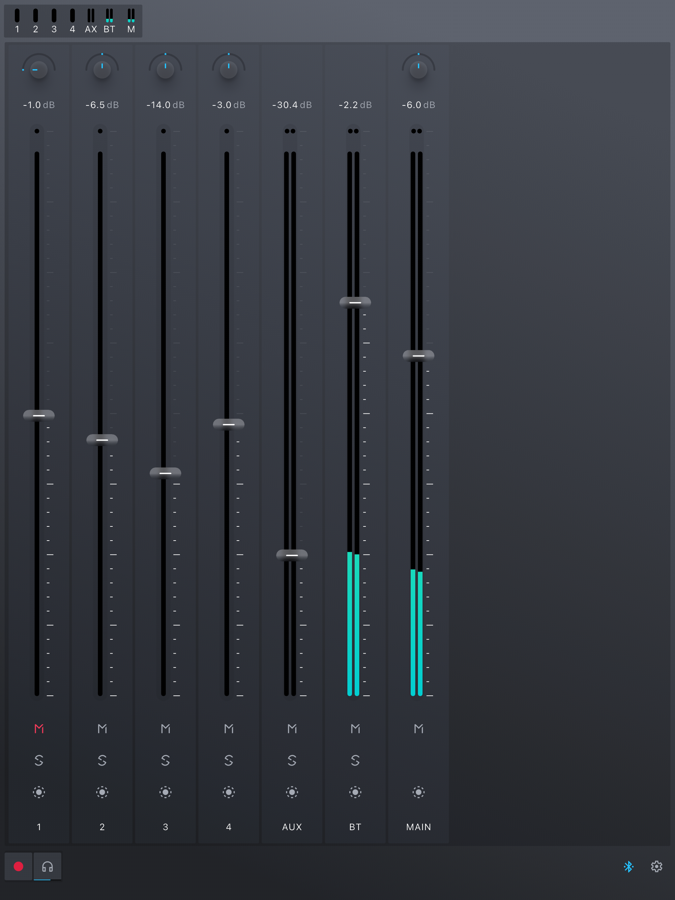Mute channel 2
The height and width of the screenshot is (900, 675).
point(102,728)
